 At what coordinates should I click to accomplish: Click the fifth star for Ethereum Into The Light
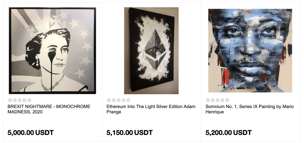pos(128,100)
